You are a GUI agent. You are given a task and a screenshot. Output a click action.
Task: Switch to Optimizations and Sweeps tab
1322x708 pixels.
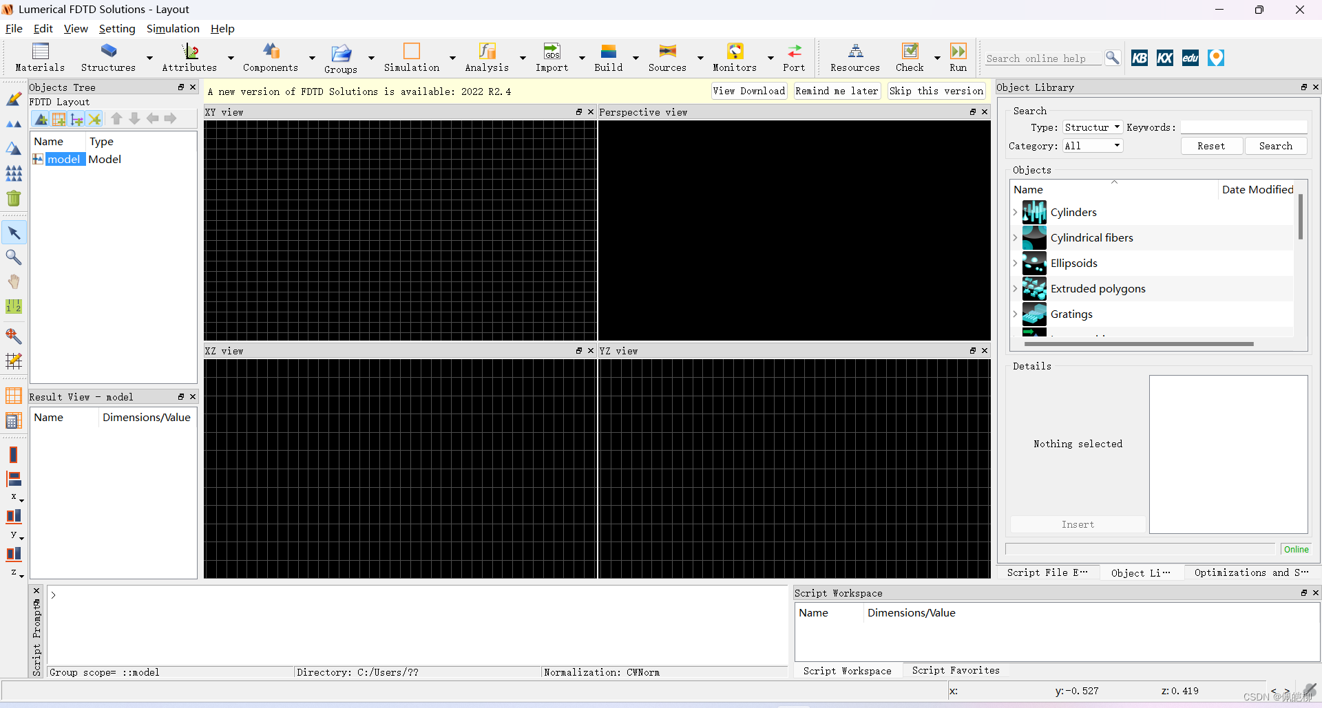coord(1251,572)
